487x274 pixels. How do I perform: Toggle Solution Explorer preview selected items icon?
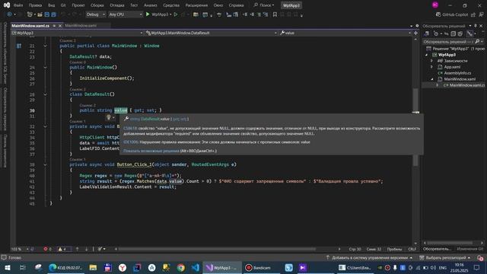pyautogui.click(x=469, y=33)
